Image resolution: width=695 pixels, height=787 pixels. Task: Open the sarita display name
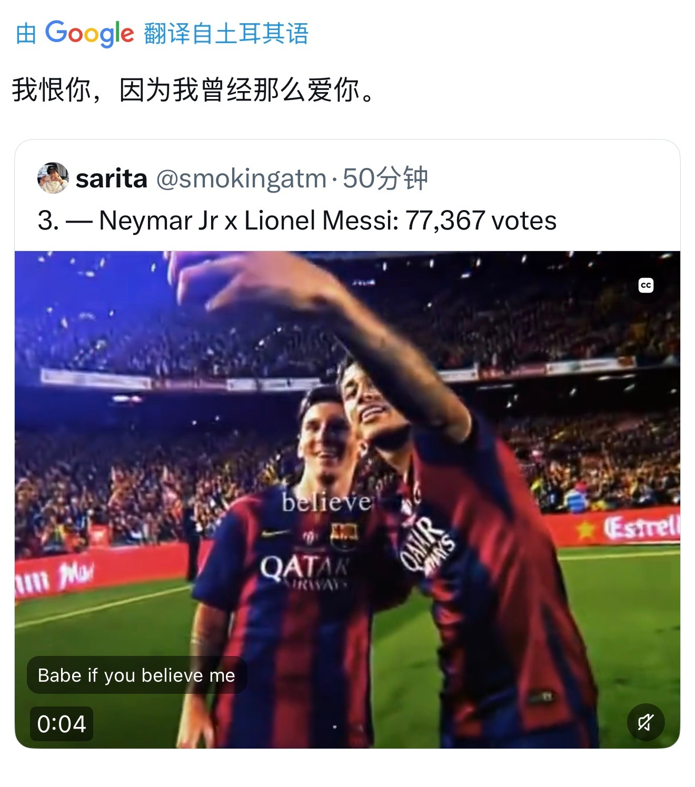tap(111, 178)
